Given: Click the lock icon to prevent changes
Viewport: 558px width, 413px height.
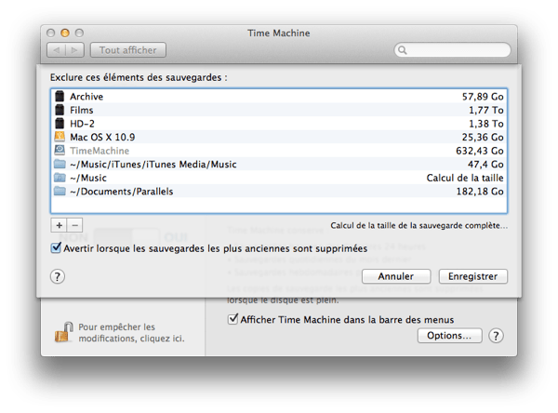Looking at the screenshot, I should point(63,332).
